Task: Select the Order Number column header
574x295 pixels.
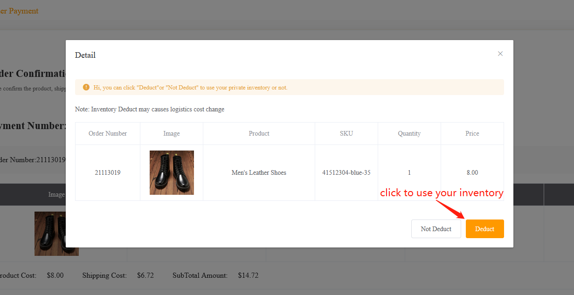Action: [x=108, y=133]
